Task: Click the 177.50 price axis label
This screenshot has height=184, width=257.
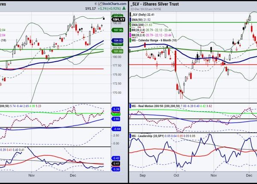Action: tap(117, 65)
